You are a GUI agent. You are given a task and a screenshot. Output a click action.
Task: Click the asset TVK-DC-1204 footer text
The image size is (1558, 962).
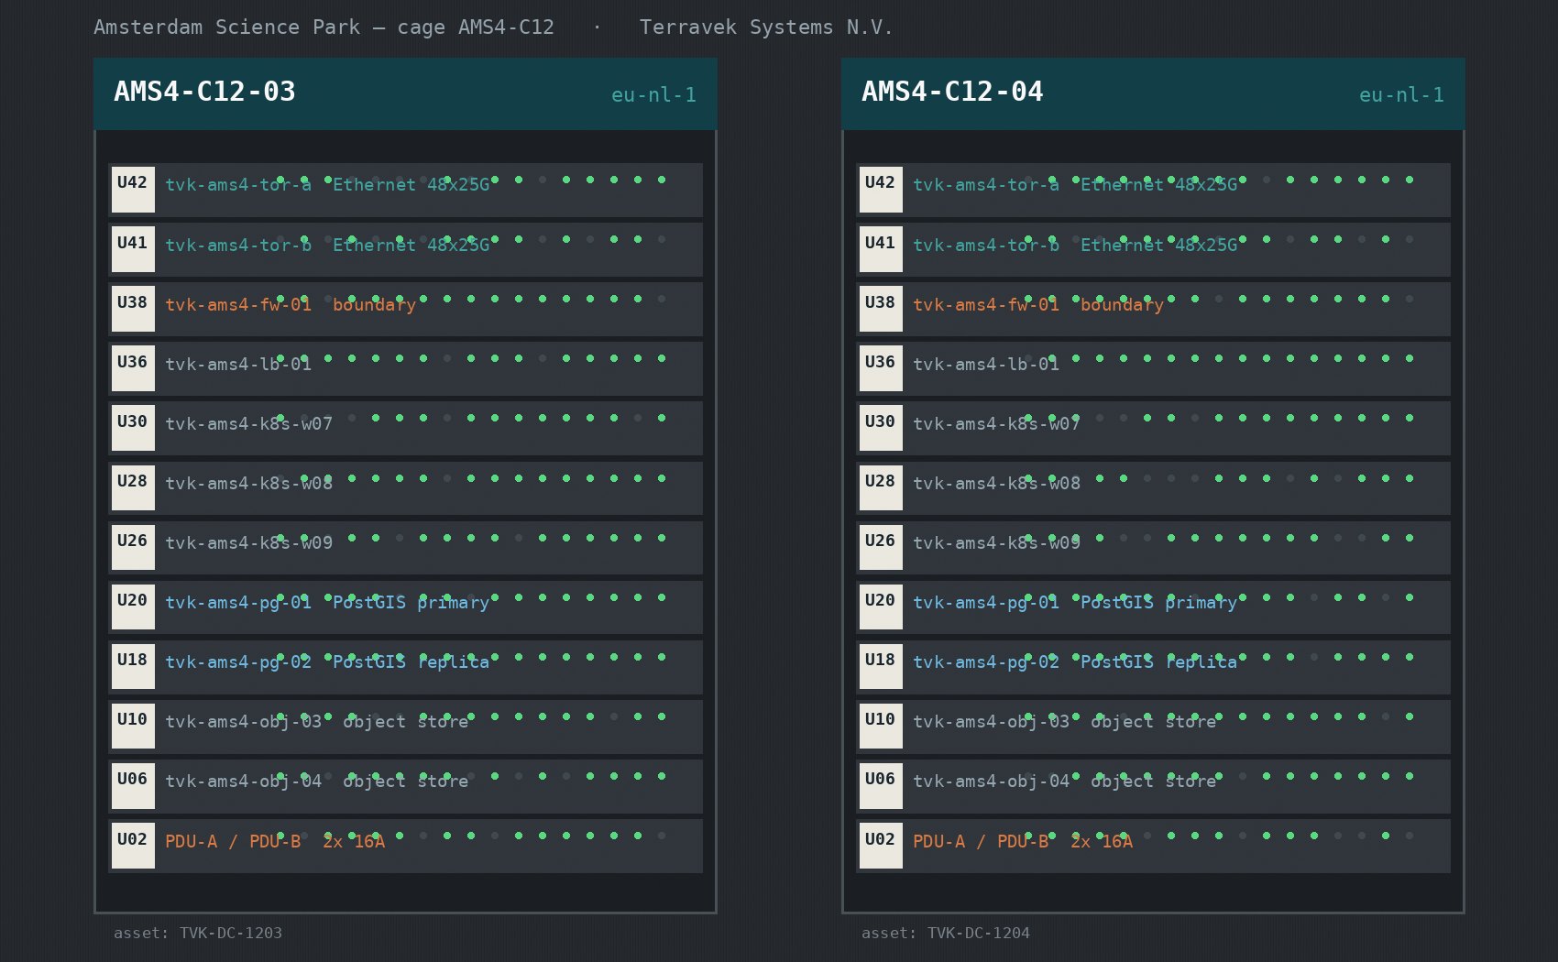pyautogui.click(x=946, y=933)
